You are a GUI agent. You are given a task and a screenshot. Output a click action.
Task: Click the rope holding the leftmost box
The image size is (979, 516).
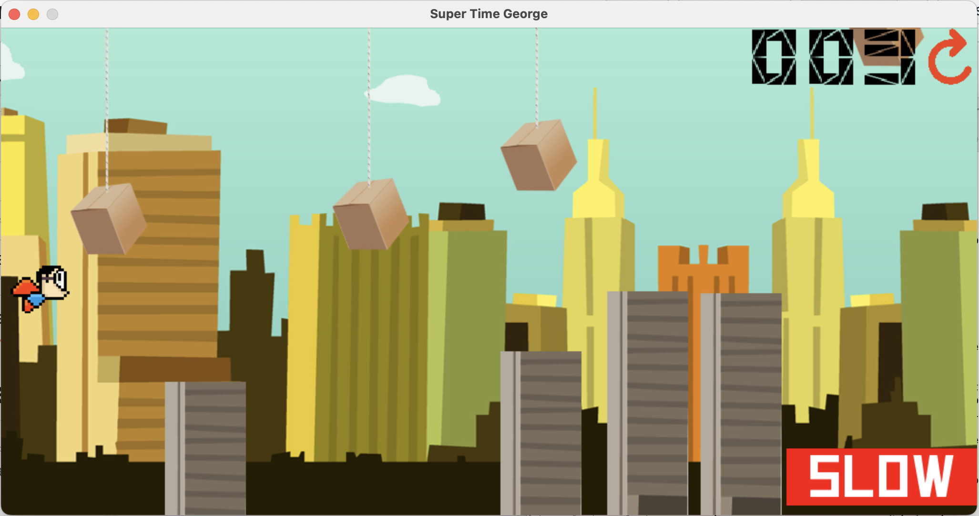[x=107, y=105]
